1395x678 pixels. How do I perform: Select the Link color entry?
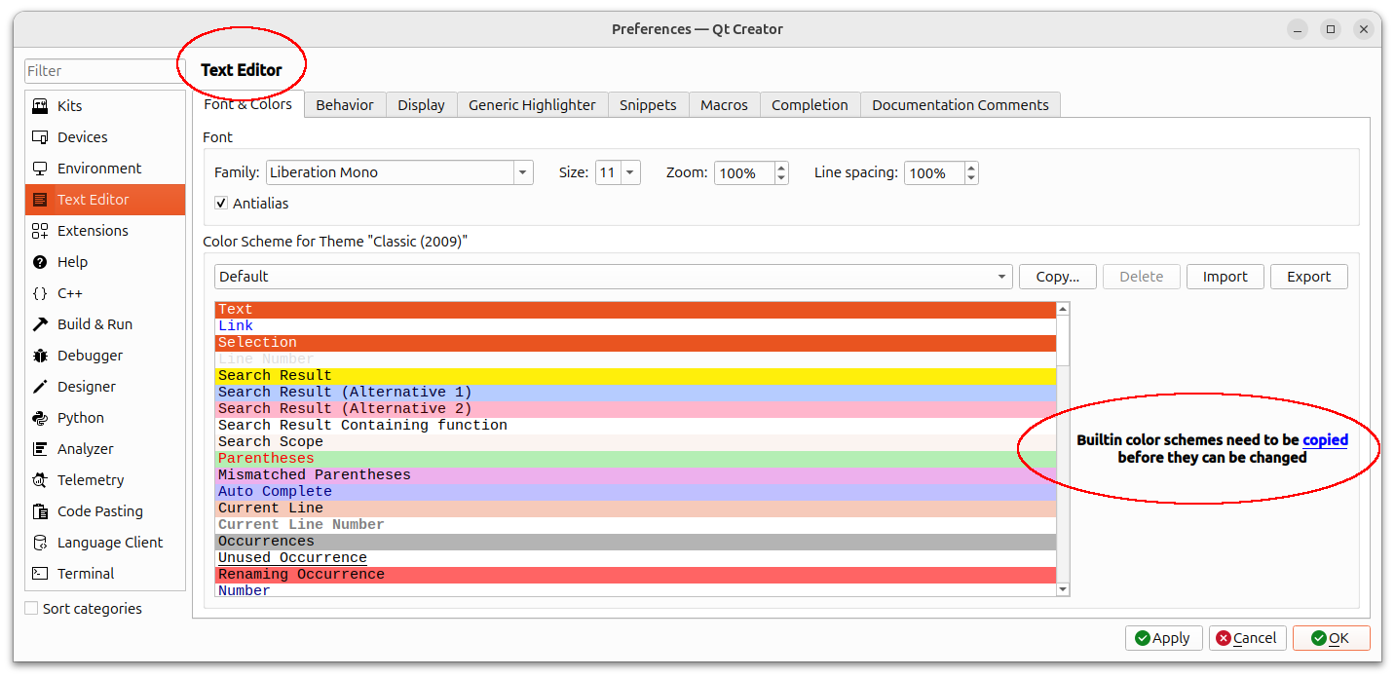[x=635, y=326]
